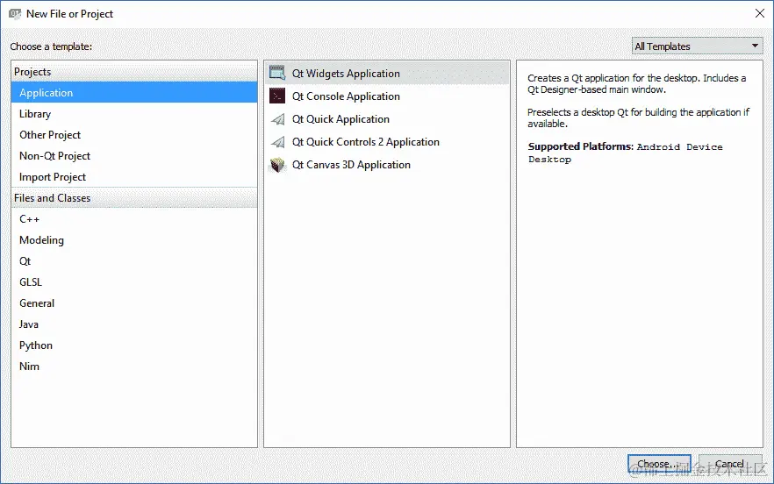The height and width of the screenshot is (484, 774).
Task: Click the Cancel button
Action: [729, 464]
